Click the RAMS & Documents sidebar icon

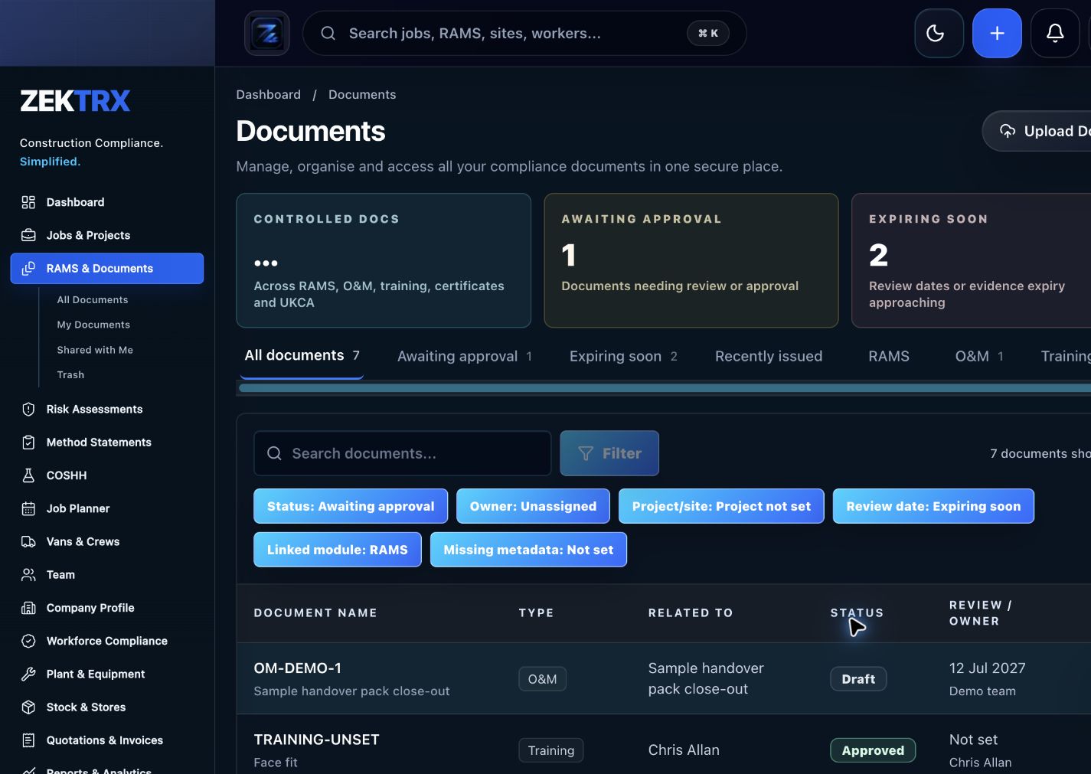click(28, 268)
